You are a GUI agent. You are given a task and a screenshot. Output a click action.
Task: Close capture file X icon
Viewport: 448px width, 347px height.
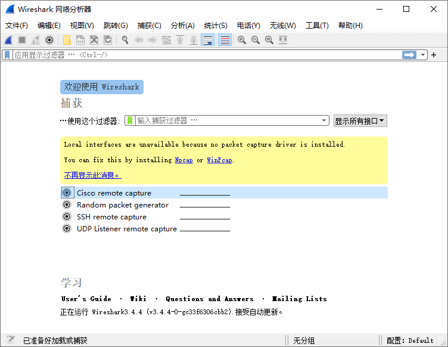94,40
